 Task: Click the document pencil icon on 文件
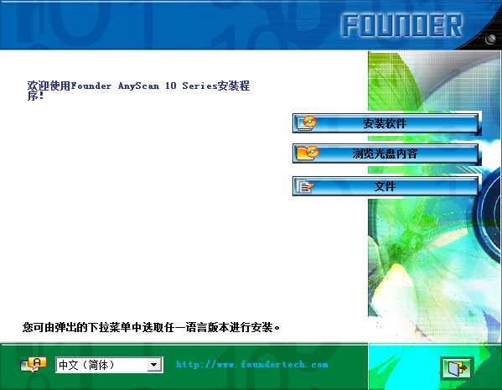pyautogui.click(x=305, y=186)
